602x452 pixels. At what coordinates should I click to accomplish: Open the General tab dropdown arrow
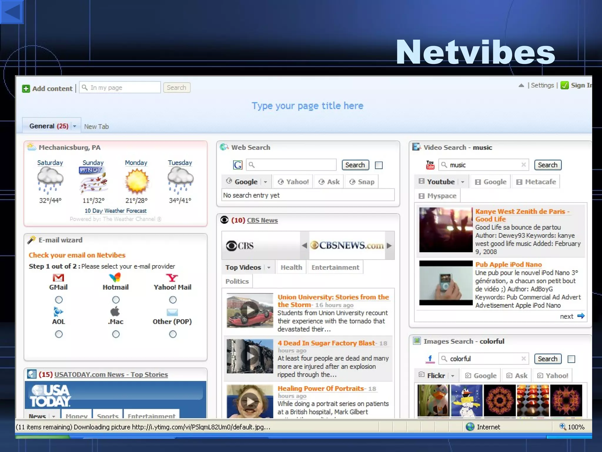tap(75, 126)
